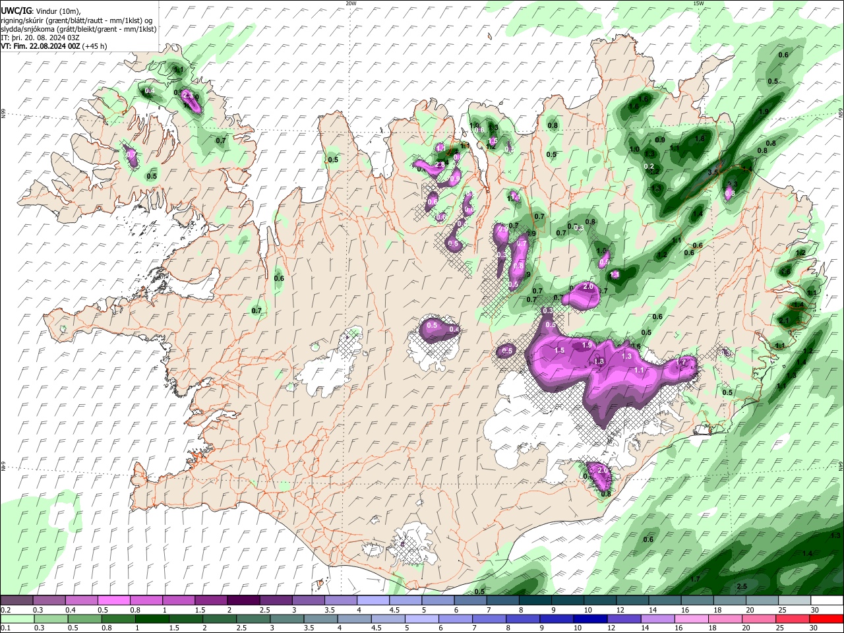
Task: Select dark teal snow swatch between 8 and 9
Action: tap(535, 601)
